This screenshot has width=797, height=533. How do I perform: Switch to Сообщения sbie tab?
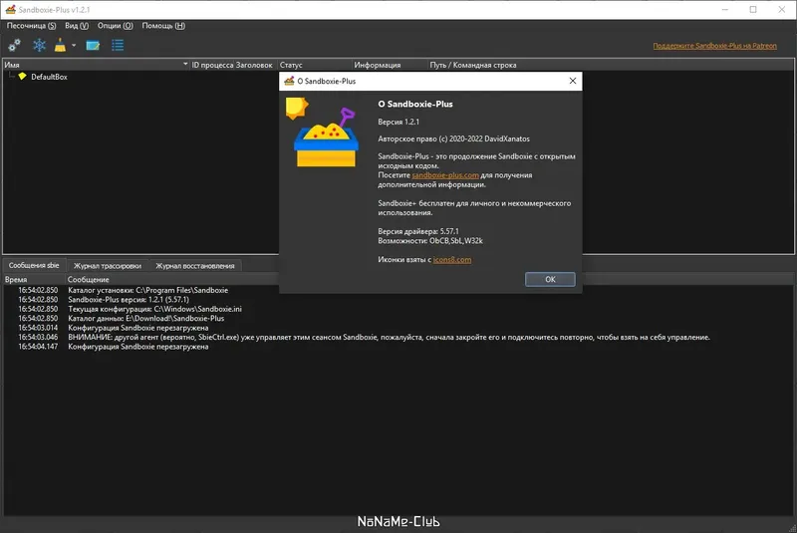(34, 265)
